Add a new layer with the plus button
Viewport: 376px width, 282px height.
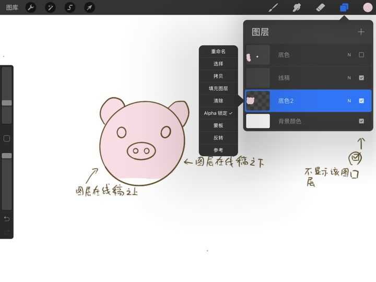point(361,32)
